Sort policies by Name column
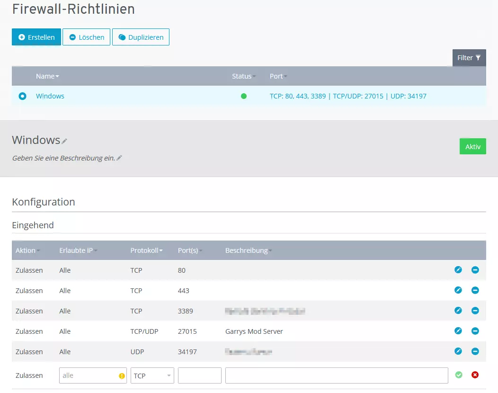This screenshot has height=393, width=498. [47, 76]
